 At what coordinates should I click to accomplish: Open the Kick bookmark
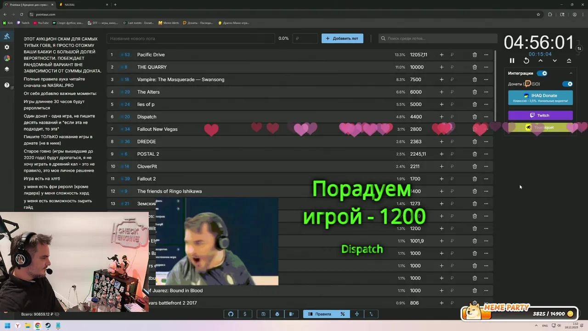8,23
